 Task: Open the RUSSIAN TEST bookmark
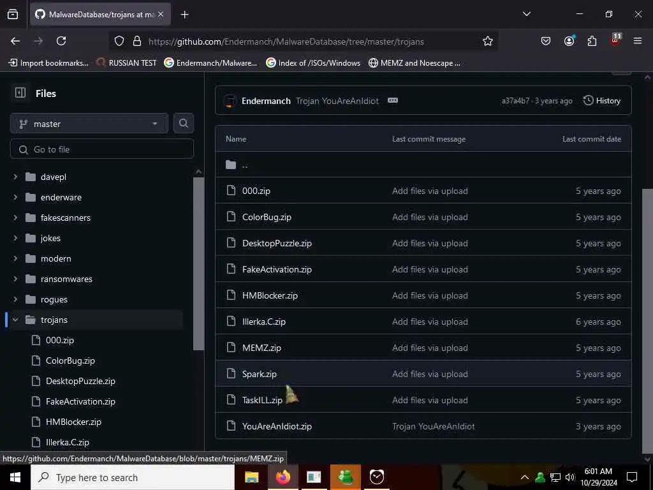tap(127, 63)
